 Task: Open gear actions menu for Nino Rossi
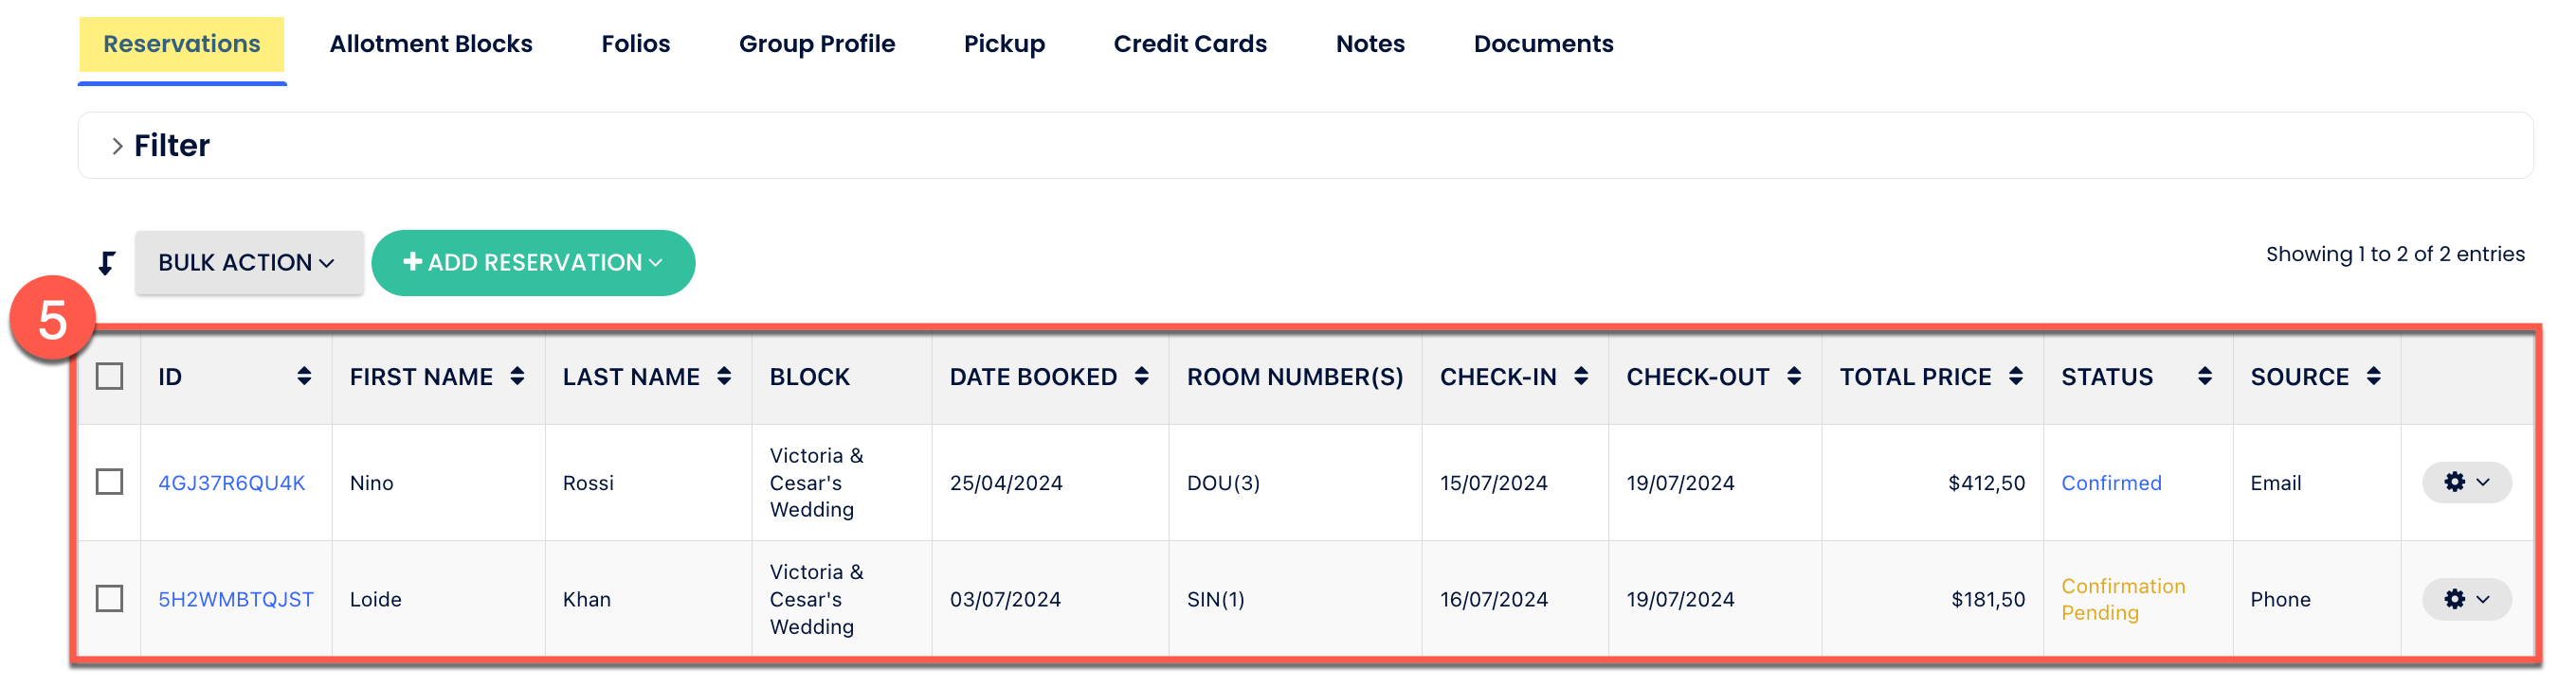2466,483
